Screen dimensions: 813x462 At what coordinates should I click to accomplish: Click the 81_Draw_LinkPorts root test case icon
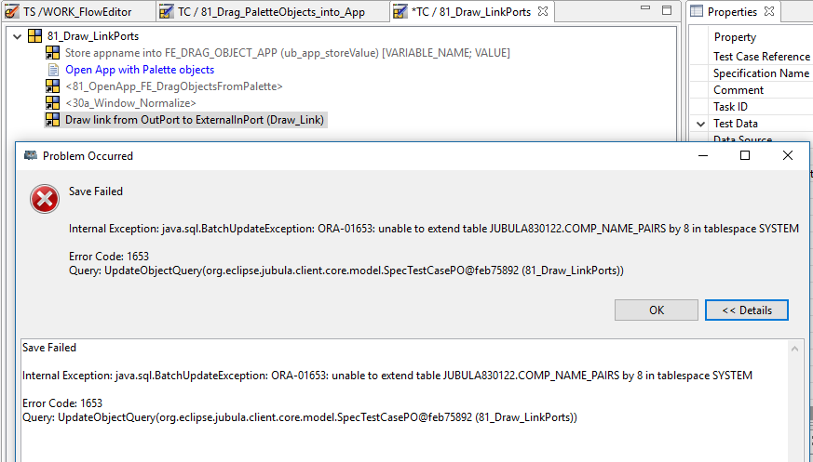34,35
